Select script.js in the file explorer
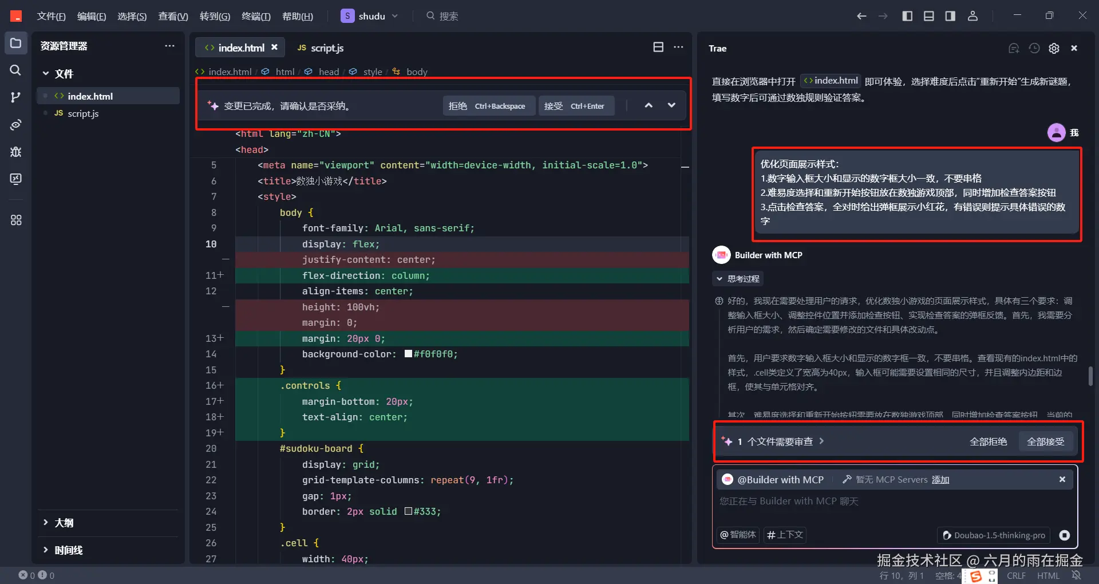This screenshot has width=1099, height=584. [109, 113]
